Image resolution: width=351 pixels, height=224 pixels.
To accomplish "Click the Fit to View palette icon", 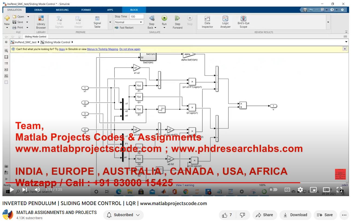I will coord(6,57).
